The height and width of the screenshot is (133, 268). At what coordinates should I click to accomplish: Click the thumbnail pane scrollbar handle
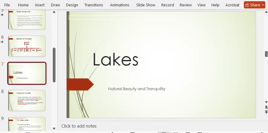tap(54, 65)
